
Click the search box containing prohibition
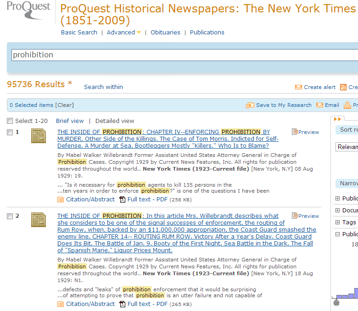click(185, 55)
